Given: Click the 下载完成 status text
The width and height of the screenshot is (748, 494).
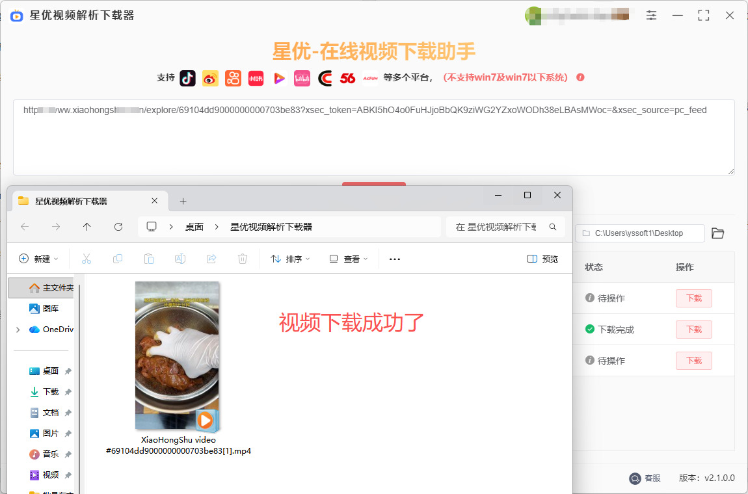Looking at the screenshot, I should (616, 330).
